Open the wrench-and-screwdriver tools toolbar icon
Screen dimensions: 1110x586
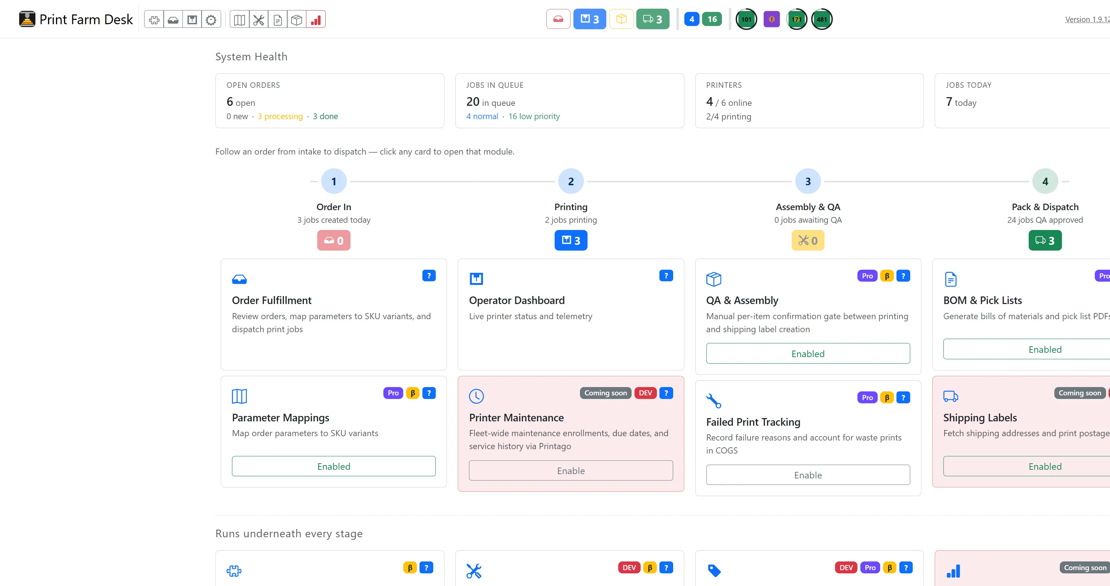click(259, 19)
